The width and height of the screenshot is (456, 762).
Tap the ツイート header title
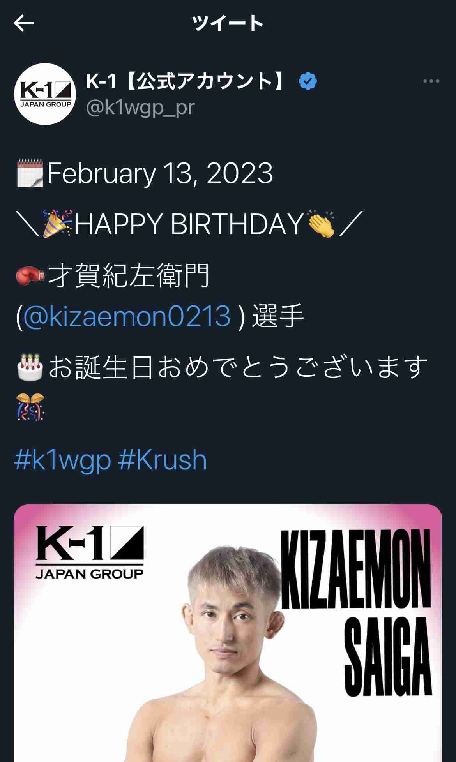tap(228, 23)
